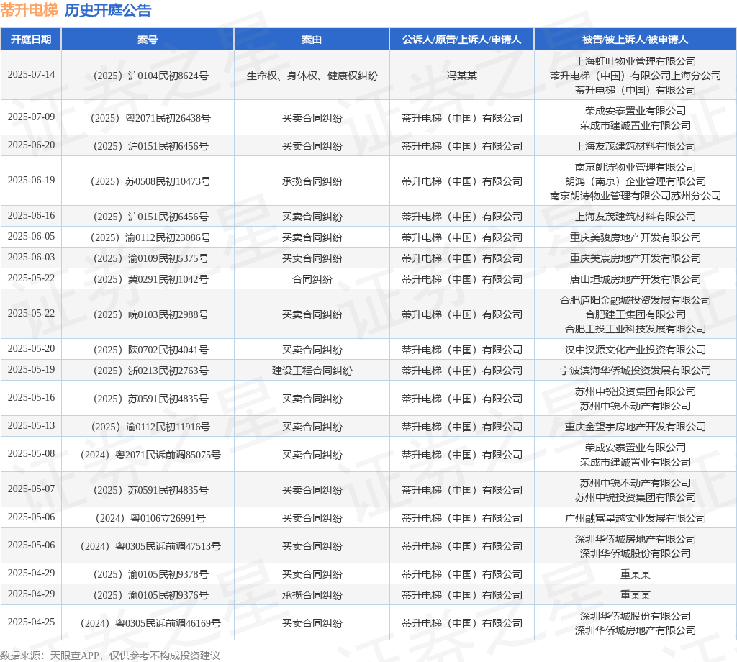
Task: Click defendant 合肥建工集团有限公司
Action: click(636, 314)
